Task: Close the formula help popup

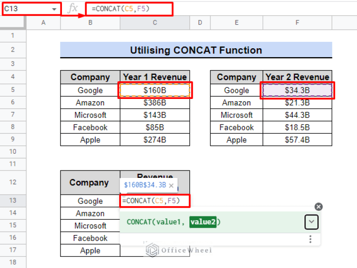Action: click(318, 207)
